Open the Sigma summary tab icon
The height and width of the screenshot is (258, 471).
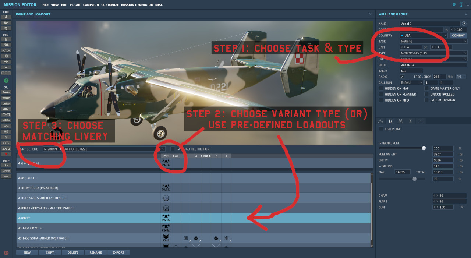coord(410,121)
